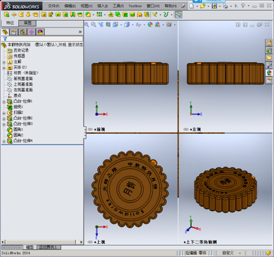The image size is (274, 257).
Task: Click the feature tree filter funnel icon
Action: click(x=5, y=38)
